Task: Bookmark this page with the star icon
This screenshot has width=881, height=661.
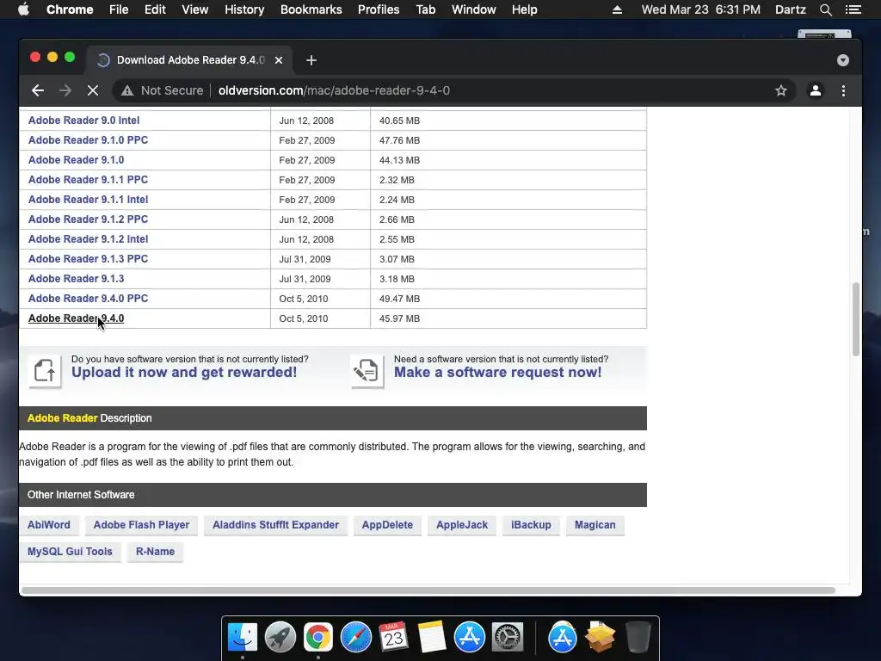Action: (781, 90)
